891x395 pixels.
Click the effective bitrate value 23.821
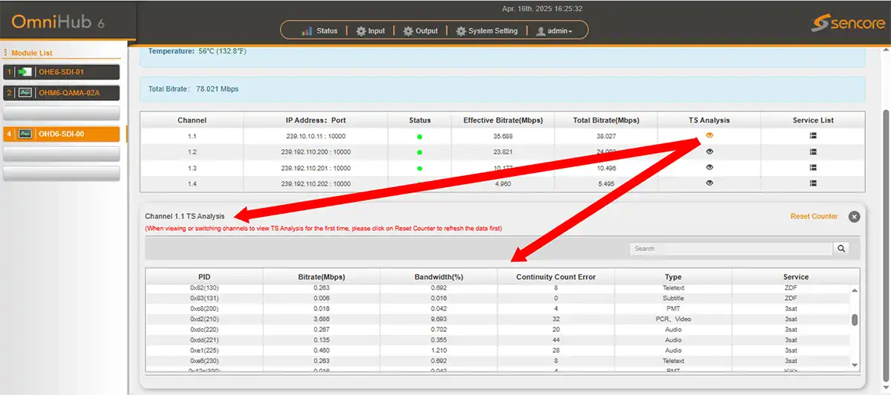coord(503,152)
